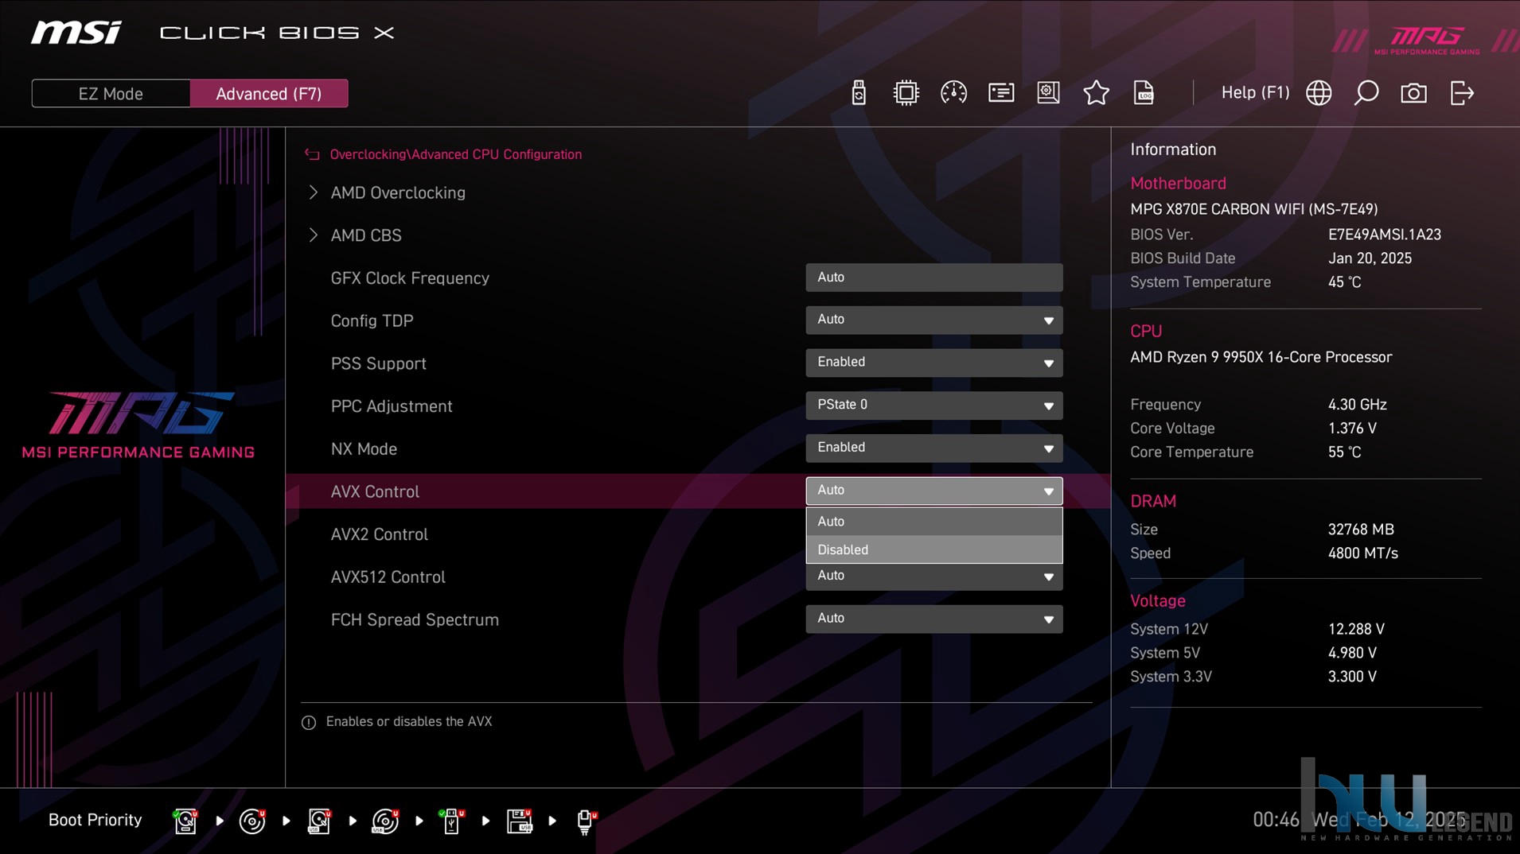
Task: Click the Boot Priority label
Action: coord(95,820)
